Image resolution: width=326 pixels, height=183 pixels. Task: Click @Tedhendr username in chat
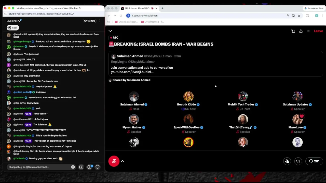coord(19,158)
